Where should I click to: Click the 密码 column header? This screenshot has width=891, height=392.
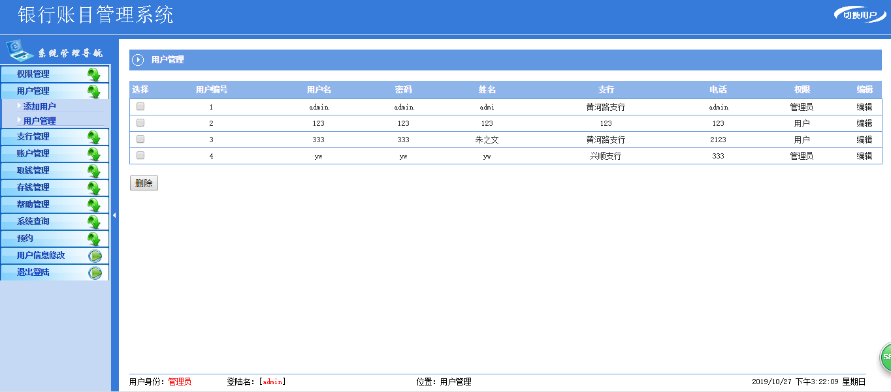pos(403,89)
